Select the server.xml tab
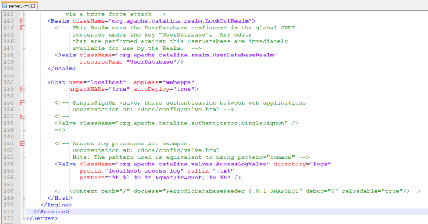Viewport: 428px width, 224px height. click(19, 6)
